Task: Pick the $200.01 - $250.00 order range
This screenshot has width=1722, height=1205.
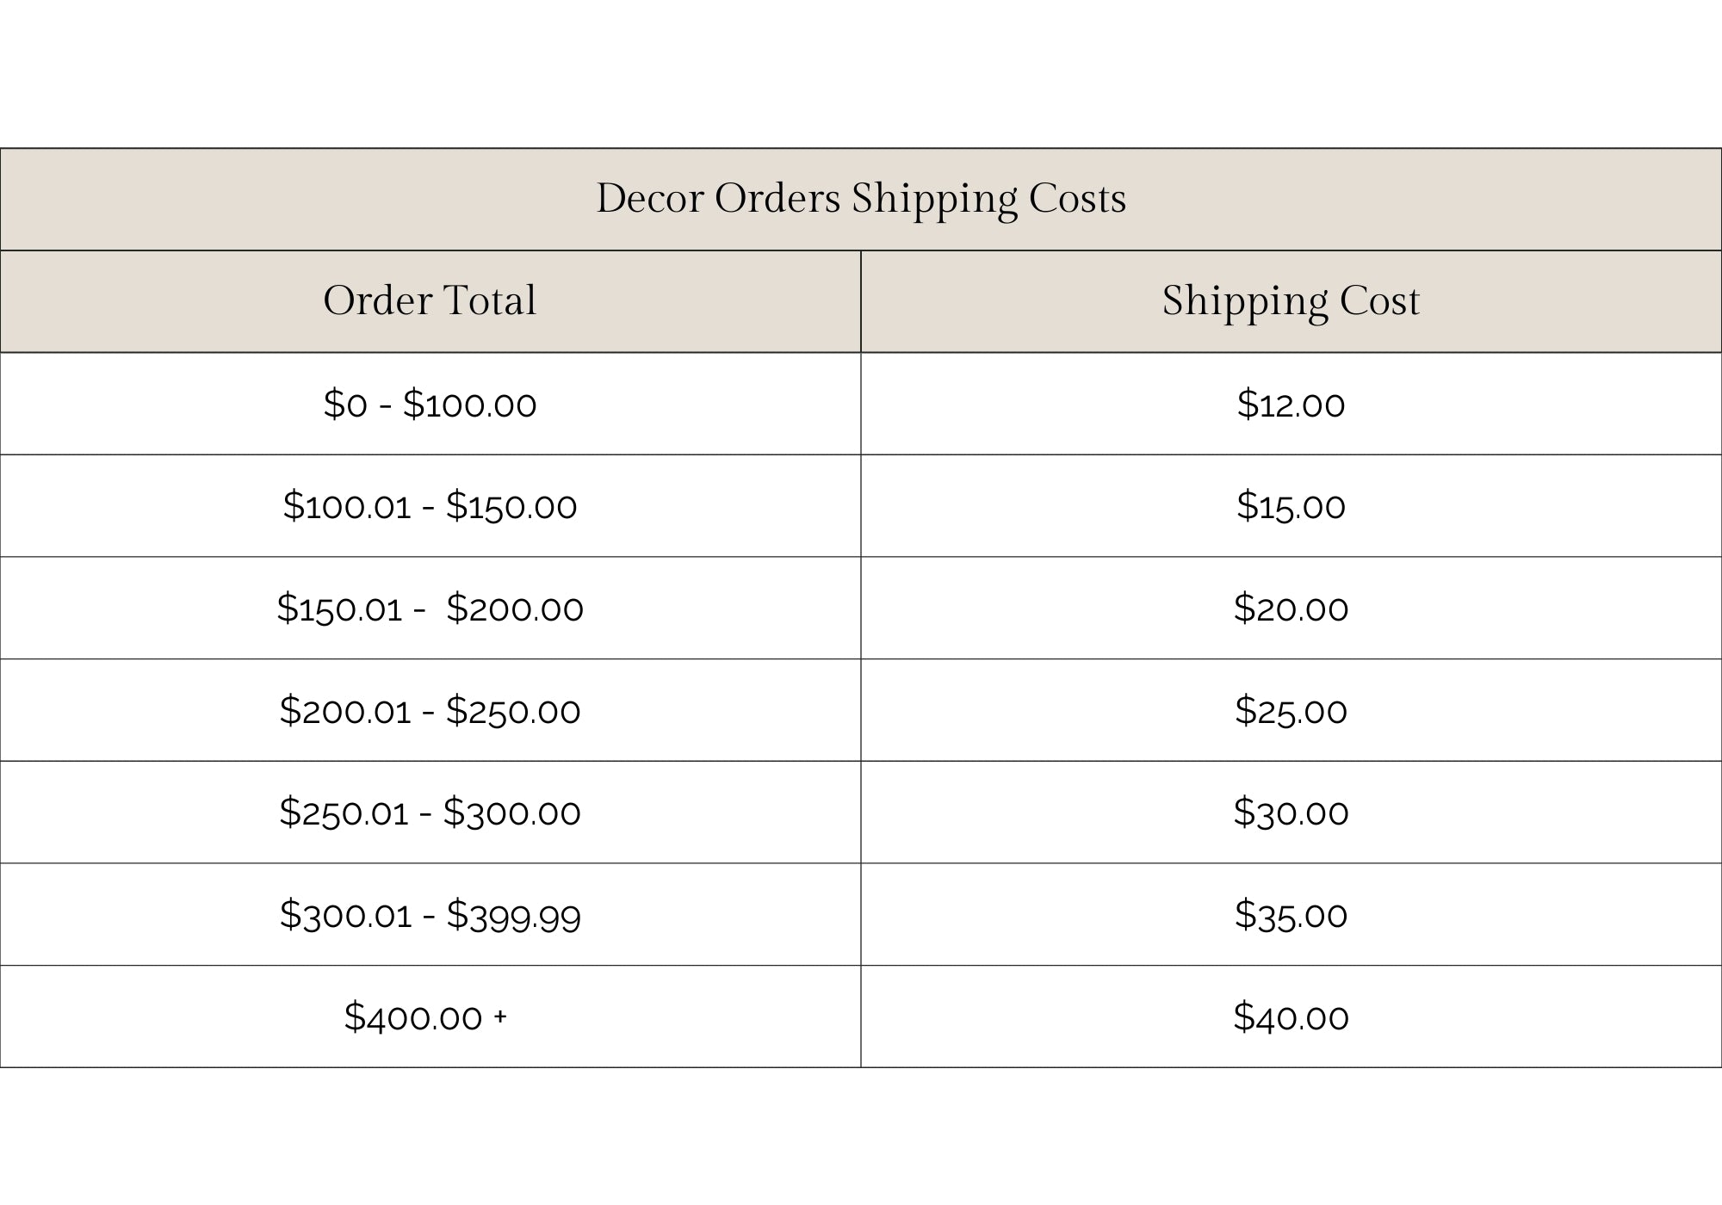Action: pyautogui.click(x=430, y=711)
